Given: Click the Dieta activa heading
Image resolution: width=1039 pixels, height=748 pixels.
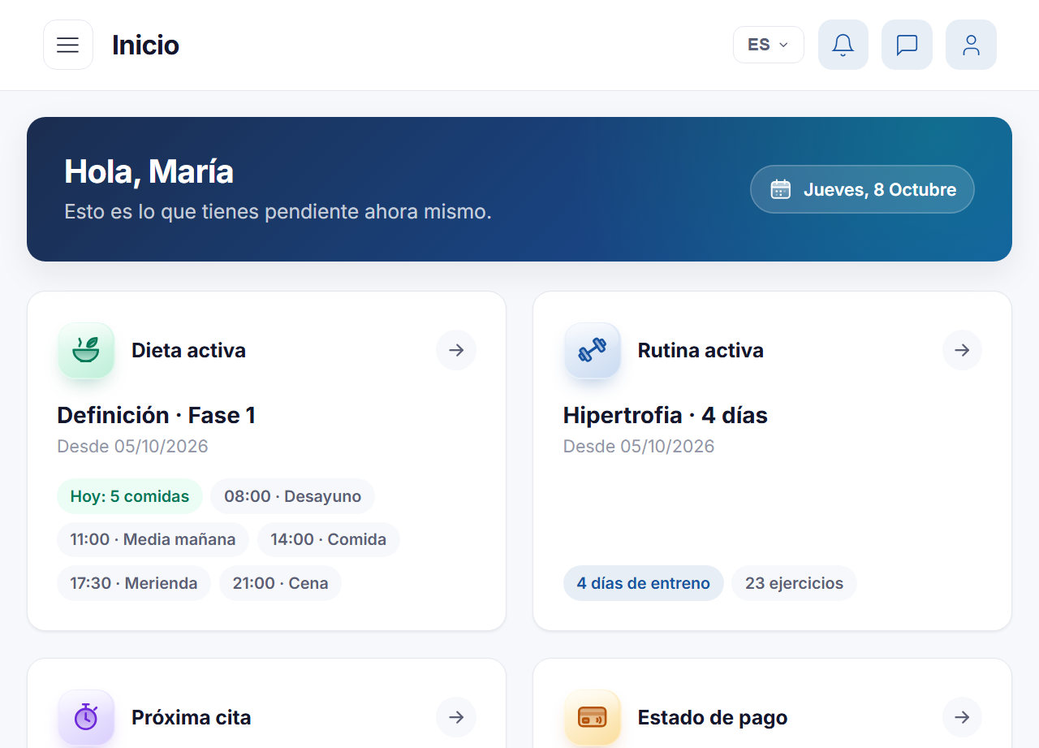Looking at the screenshot, I should pos(188,351).
